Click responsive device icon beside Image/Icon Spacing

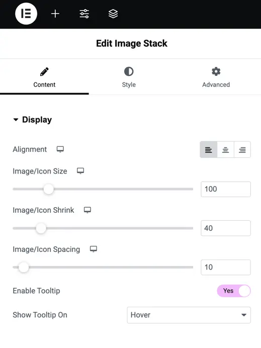(x=94, y=249)
